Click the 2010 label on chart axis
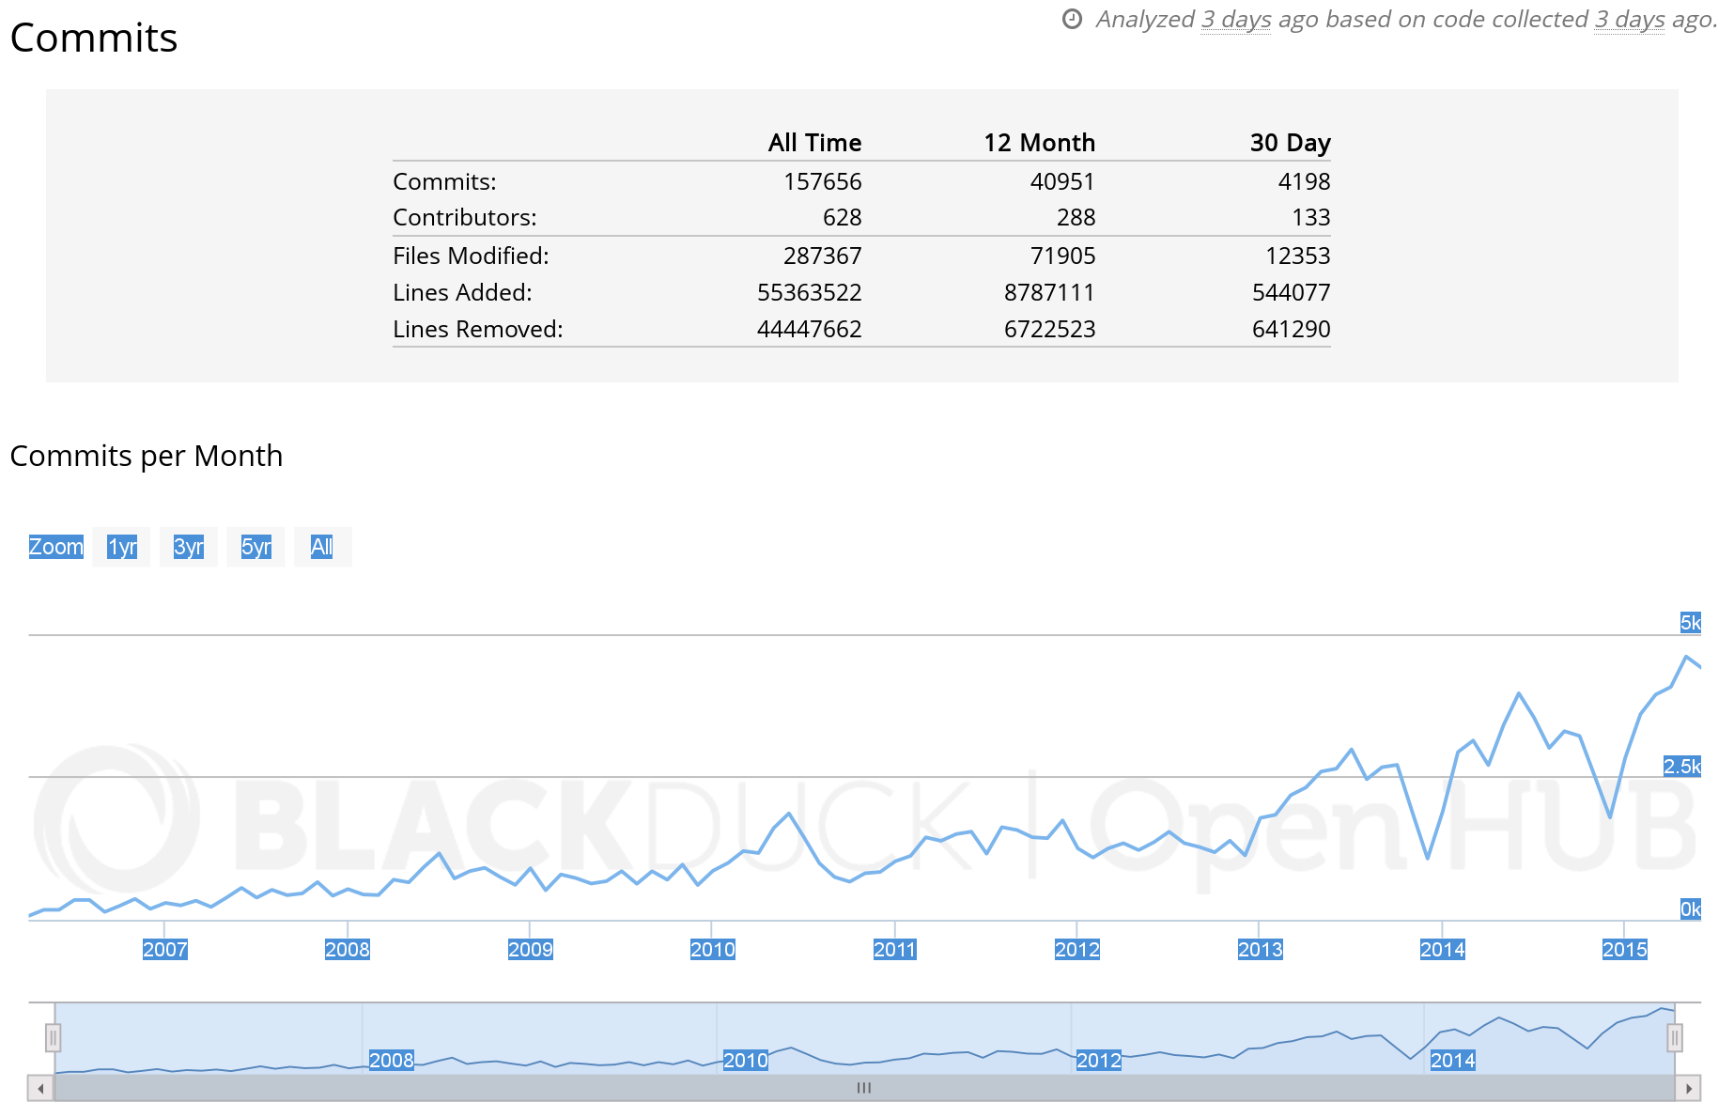Image resolution: width=1734 pixels, height=1118 pixels. tap(713, 950)
